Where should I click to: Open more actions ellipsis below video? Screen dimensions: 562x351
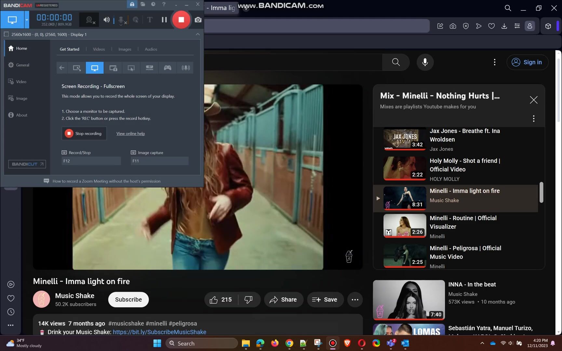coord(355,300)
